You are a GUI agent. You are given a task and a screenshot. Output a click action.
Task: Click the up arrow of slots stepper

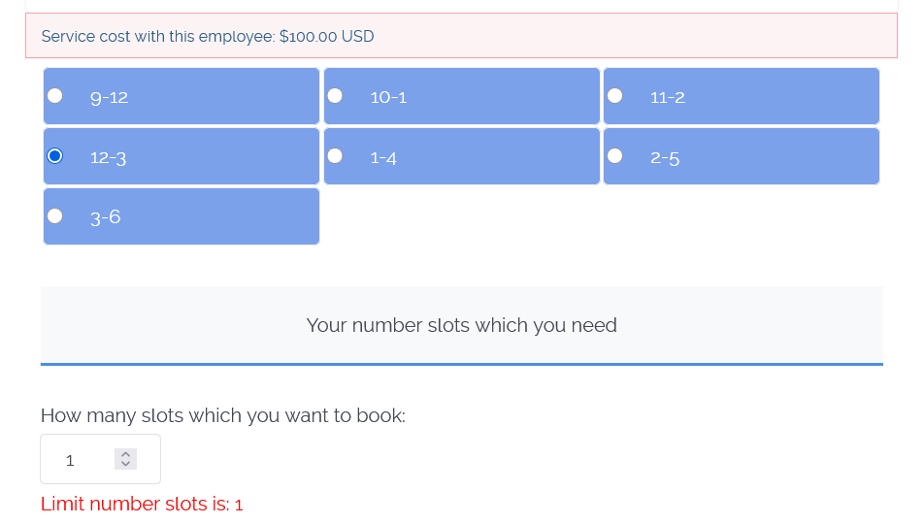[x=125, y=454]
